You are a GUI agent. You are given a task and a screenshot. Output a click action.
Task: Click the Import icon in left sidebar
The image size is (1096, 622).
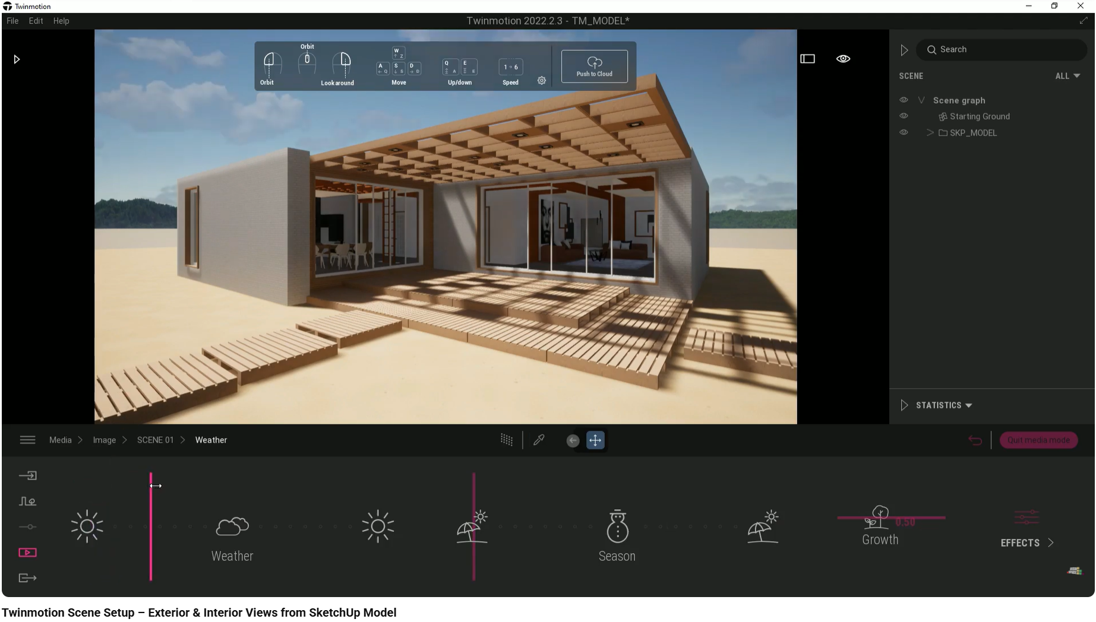tap(27, 475)
